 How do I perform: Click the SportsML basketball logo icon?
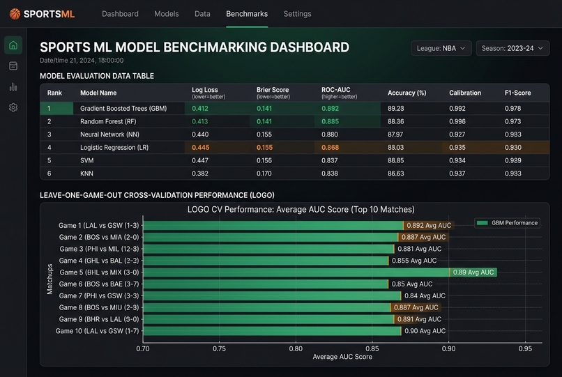(15, 14)
